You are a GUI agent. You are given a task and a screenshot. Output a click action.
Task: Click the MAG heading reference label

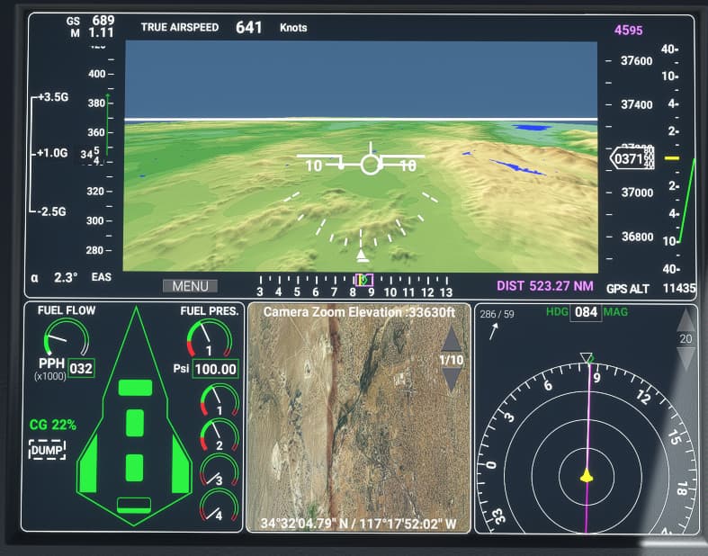[616, 311]
